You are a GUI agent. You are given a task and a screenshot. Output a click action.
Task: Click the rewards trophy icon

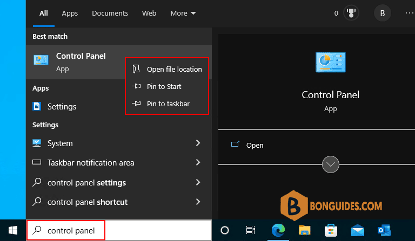[351, 13]
